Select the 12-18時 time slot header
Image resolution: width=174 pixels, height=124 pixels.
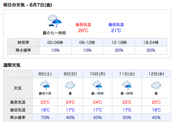click(119, 42)
